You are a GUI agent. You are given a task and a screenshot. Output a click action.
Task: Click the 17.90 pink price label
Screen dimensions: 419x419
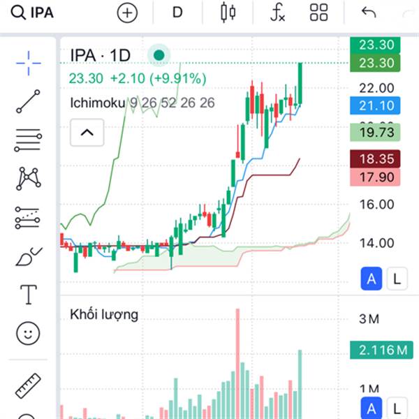[375, 177]
